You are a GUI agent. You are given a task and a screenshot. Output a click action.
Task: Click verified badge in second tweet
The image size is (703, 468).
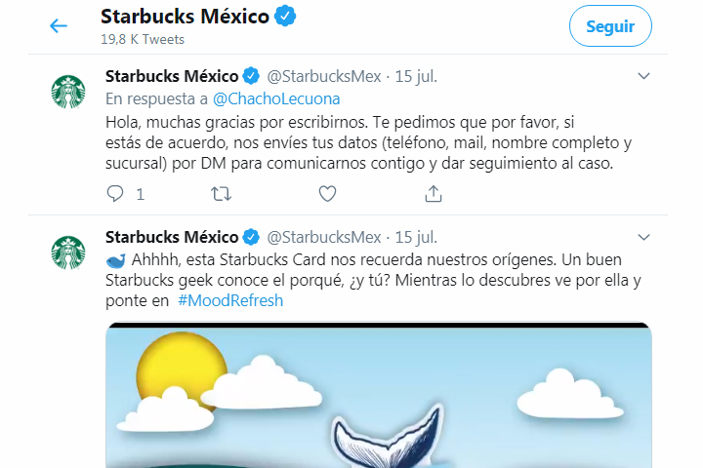point(251,237)
